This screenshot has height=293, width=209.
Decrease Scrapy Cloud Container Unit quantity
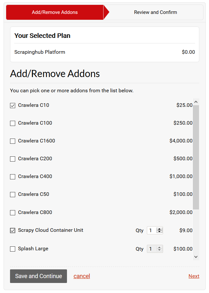pos(159,232)
